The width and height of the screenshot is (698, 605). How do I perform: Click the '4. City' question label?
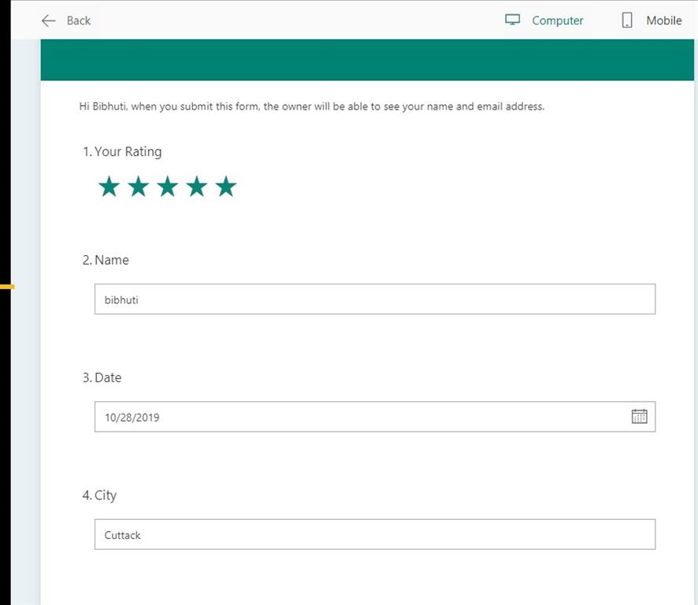coord(100,496)
